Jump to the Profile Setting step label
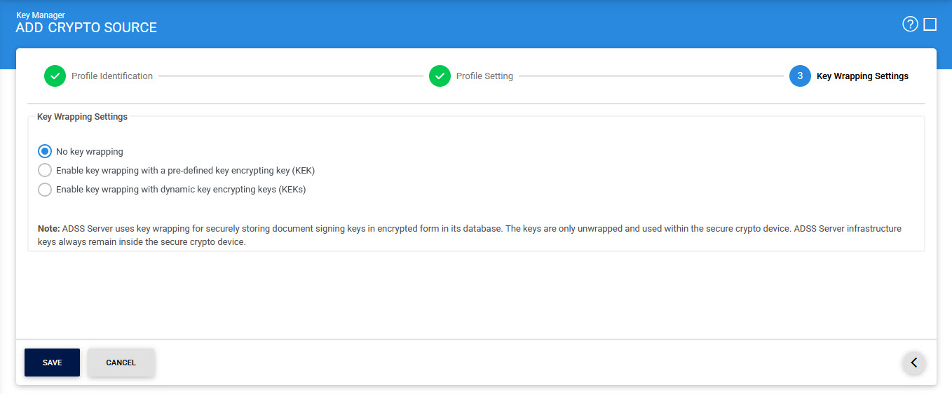The image size is (952, 394). click(484, 76)
